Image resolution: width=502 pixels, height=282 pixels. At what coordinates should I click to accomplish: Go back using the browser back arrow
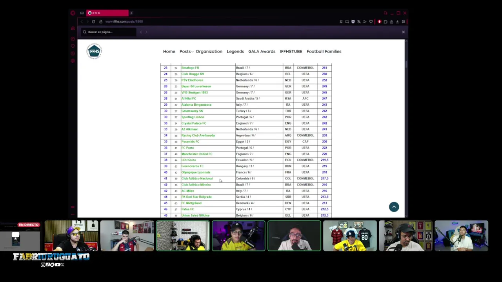click(x=82, y=22)
